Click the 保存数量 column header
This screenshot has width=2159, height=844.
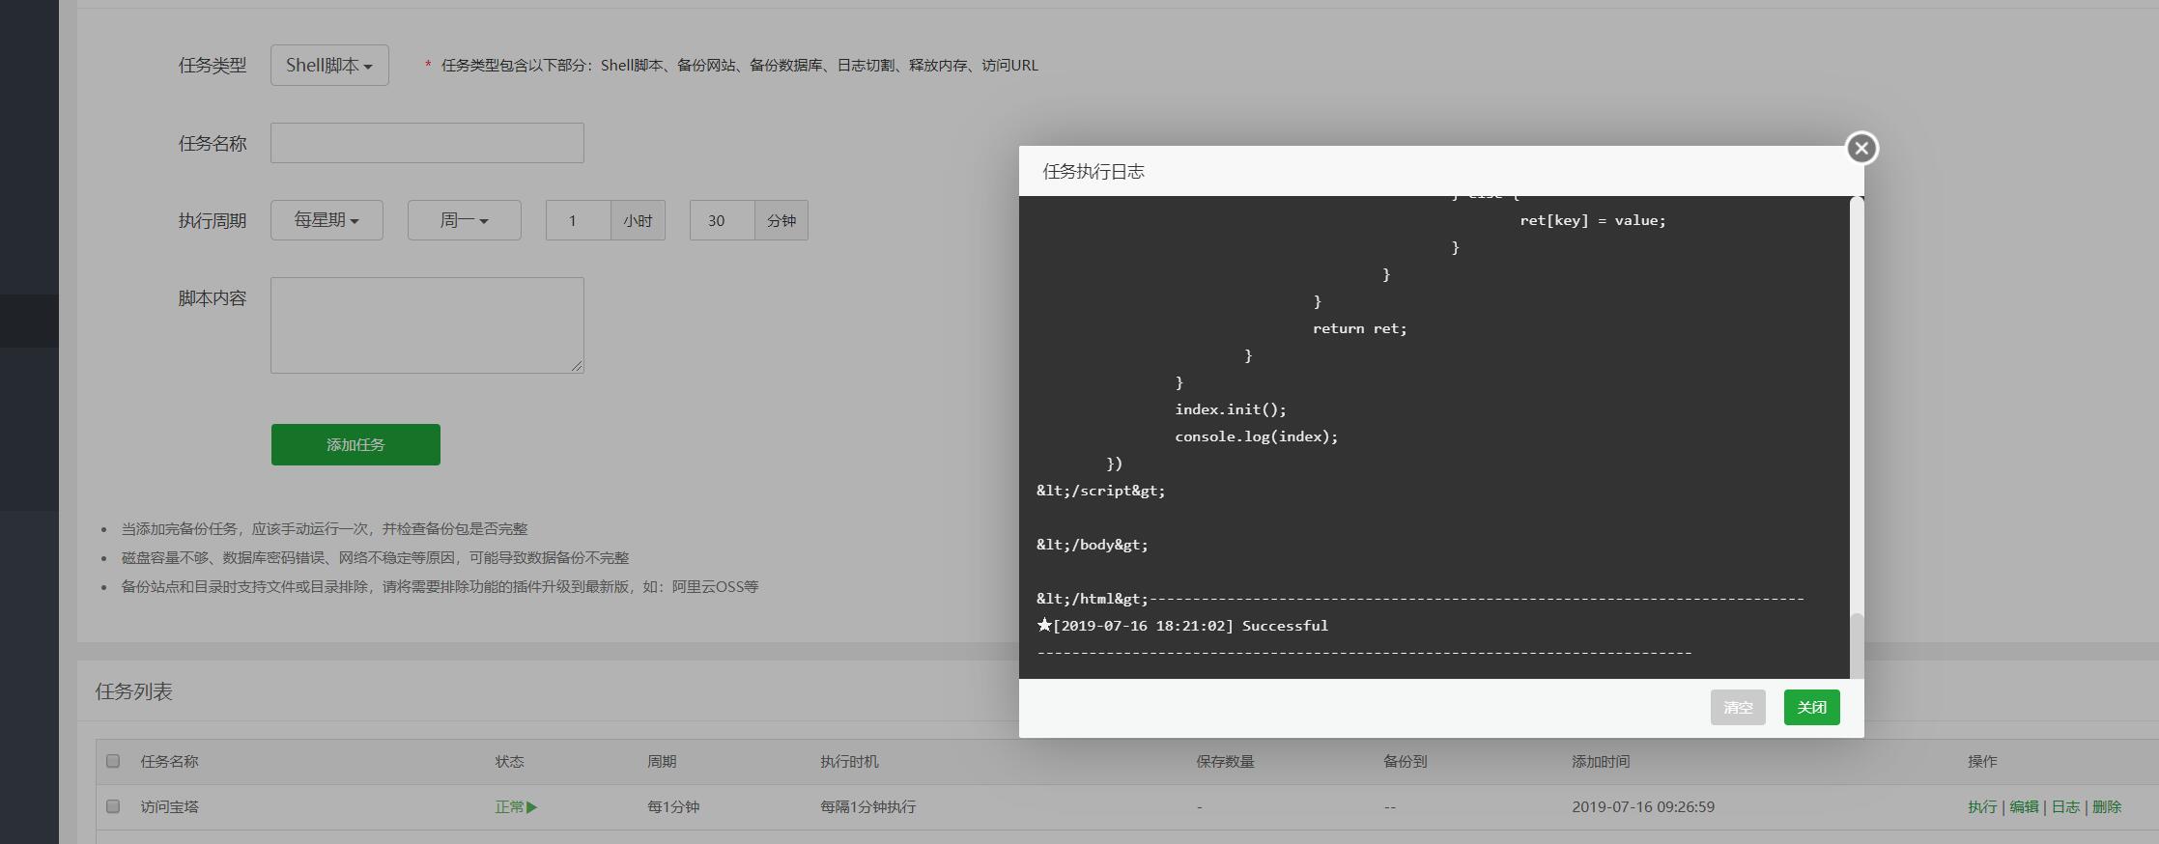[1225, 761]
